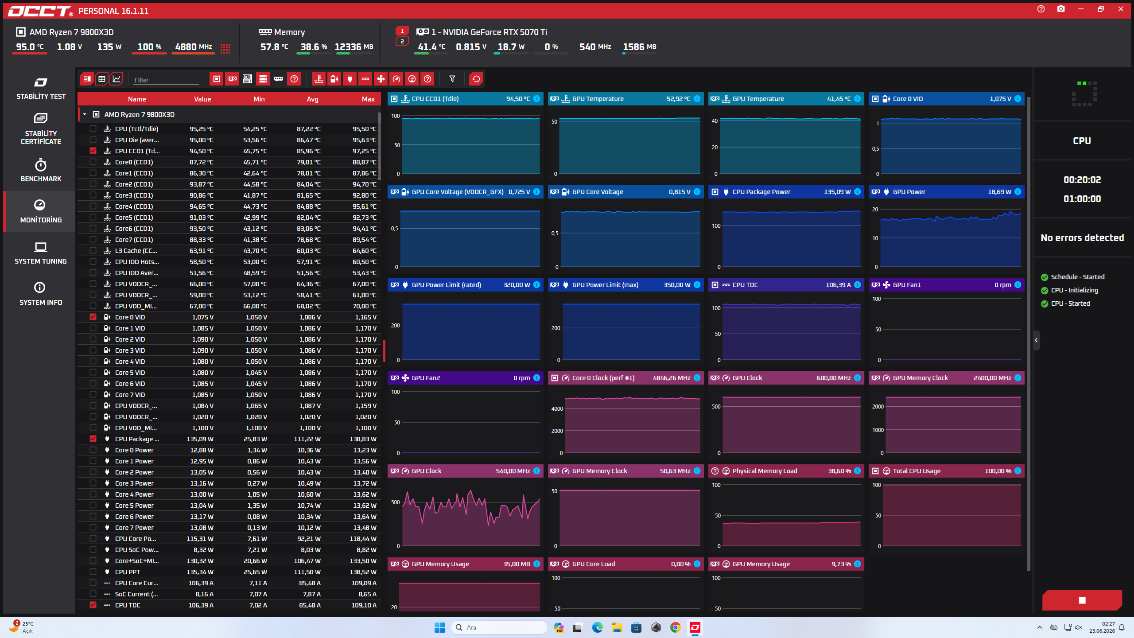Enable the CPU (Tctl/Tdie) row checkbox
Screen dimensions: 1134x638
point(93,128)
